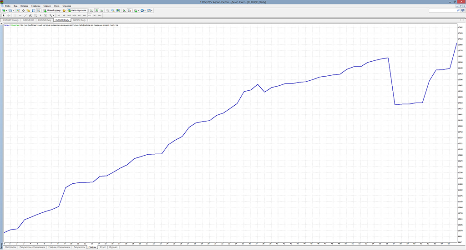Expand the periods dropdown arrow

(x=145, y=11)
